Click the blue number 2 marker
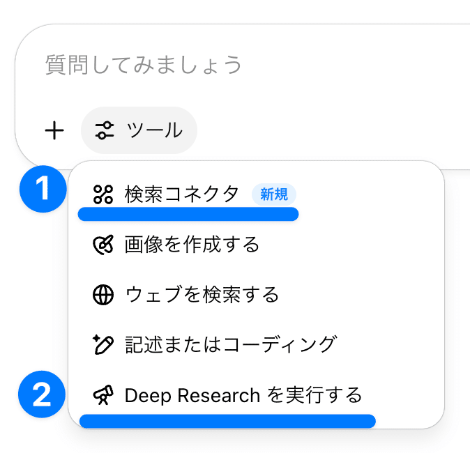This screenshot has height=453, width=470. pyautogui.click(x=43, y=396)
